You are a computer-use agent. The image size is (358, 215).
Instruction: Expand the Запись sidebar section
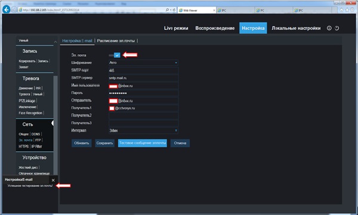30,51
